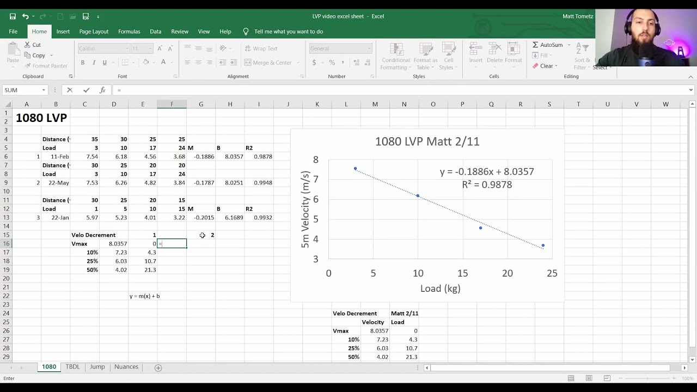
Task: Click the Paste clipboard icon
Action: [13, 50]
